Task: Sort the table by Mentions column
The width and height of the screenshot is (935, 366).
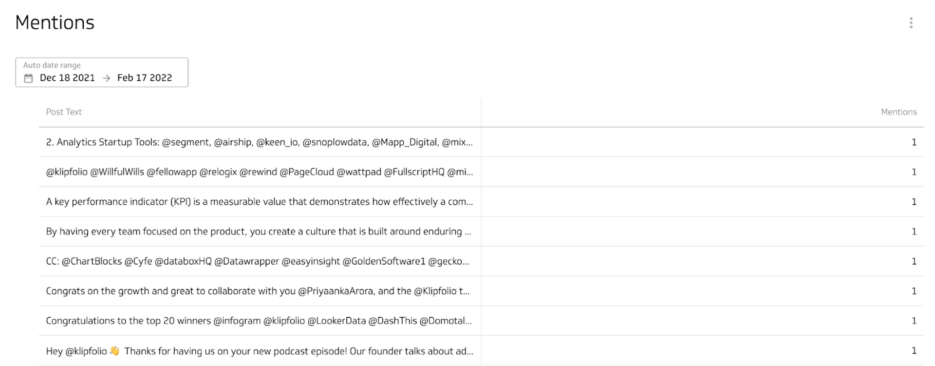Action: (898, 112)
